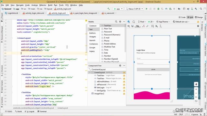This screenshot has width=207, height=116.
Task: Open the default margins 0dp dropdown
Action: (137, 26)
